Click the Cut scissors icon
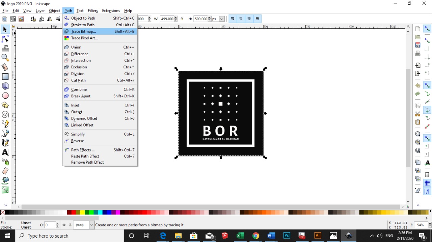Image resolution: width=432 pixels, height=242 pixels. point(418,114)
